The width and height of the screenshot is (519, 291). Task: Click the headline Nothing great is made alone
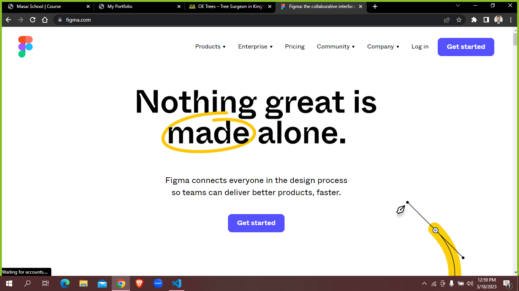(256, 117)
